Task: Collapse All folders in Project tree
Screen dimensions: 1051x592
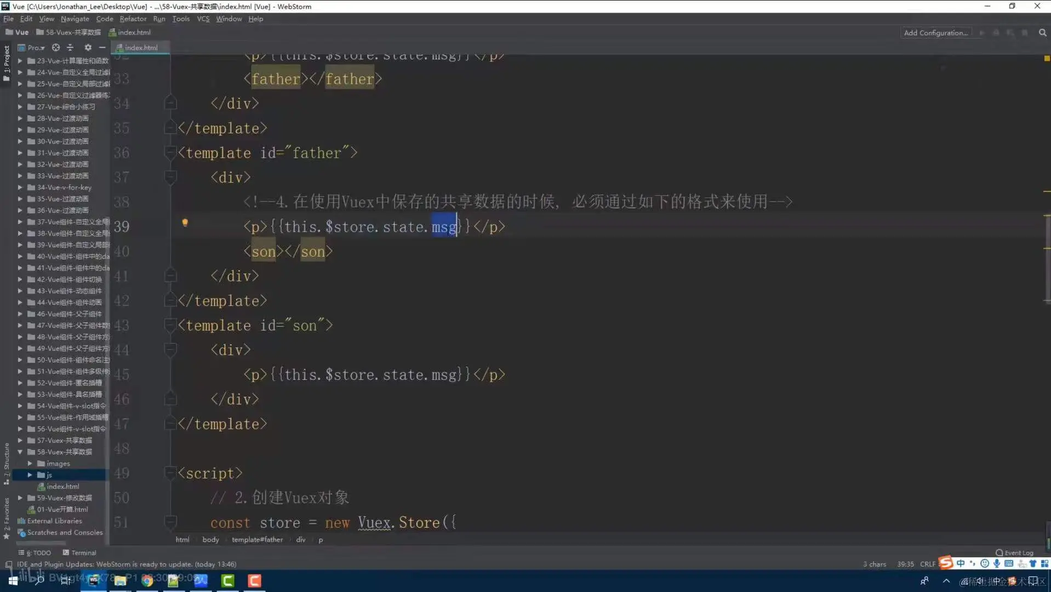Action: (70, 48)
